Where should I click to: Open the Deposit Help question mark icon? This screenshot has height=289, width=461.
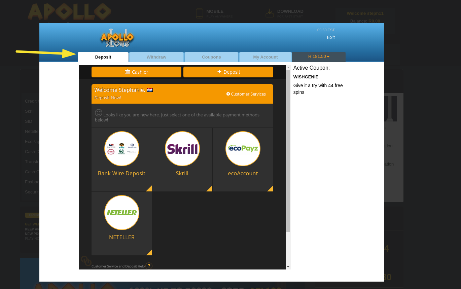point(149,266)
